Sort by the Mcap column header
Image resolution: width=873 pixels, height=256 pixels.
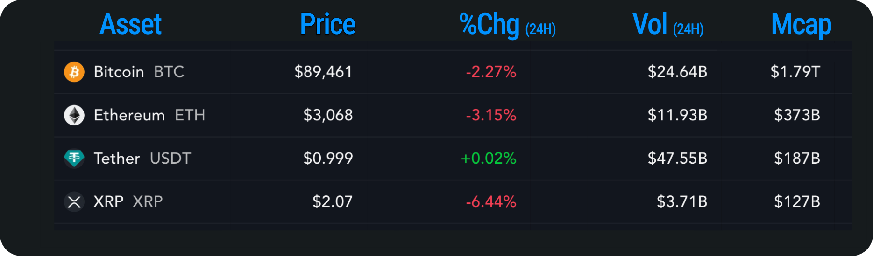[x=801, y=24]
